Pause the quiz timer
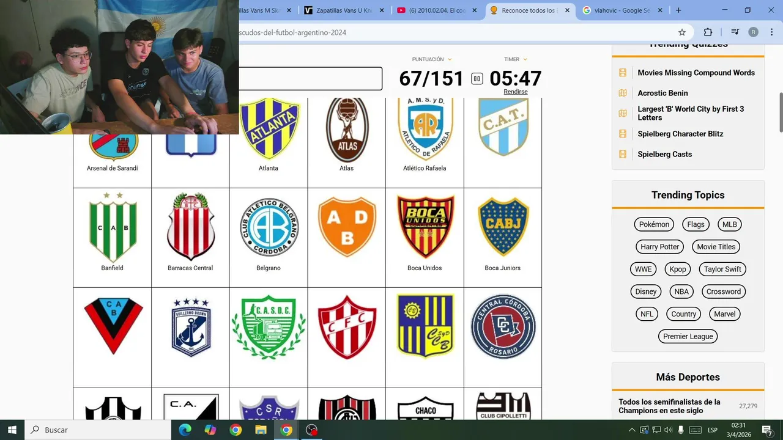This screenshot has height=440, width=783. (x=477, y=78)
